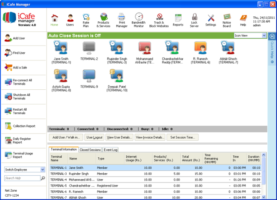
Task: Click the Add User / Walk-in button
Action: pyautogui.click(x=65, y=137)
